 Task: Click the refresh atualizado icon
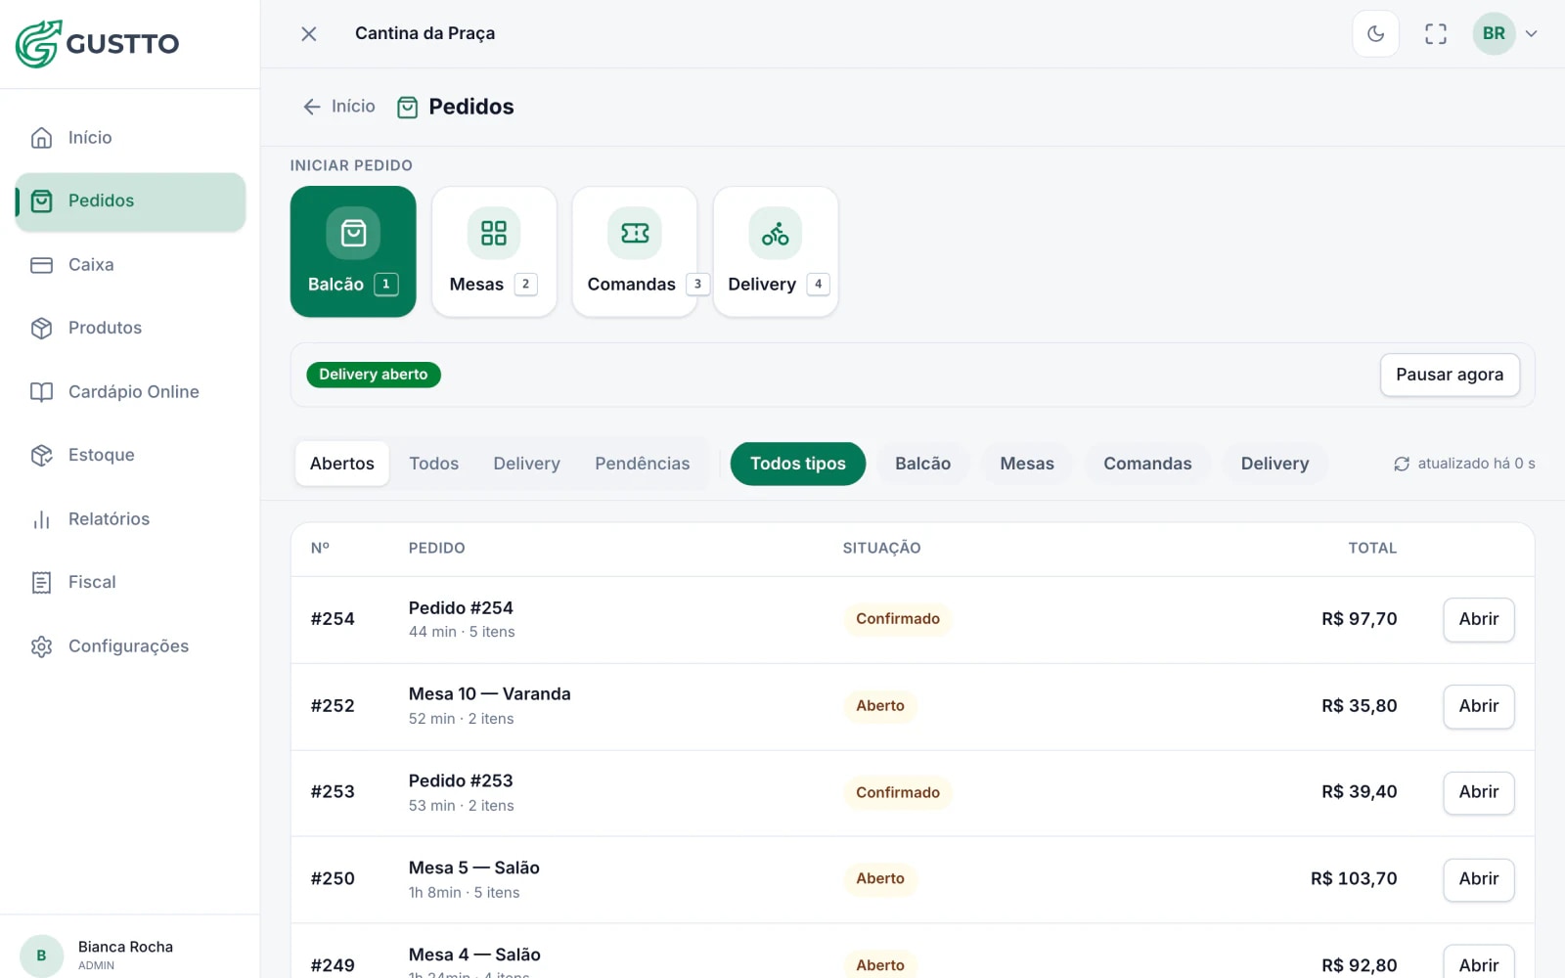coord(1402,464)
